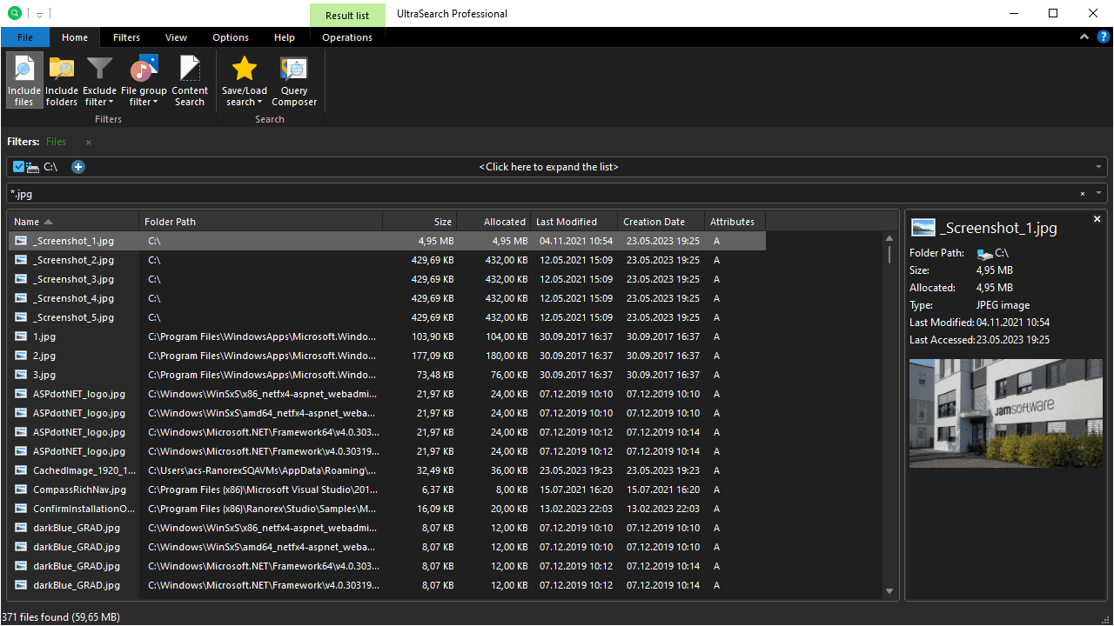Click the CompassRichNav.jpg file icon
This screenshot has height=626, width=1114.
coord(21,489)
